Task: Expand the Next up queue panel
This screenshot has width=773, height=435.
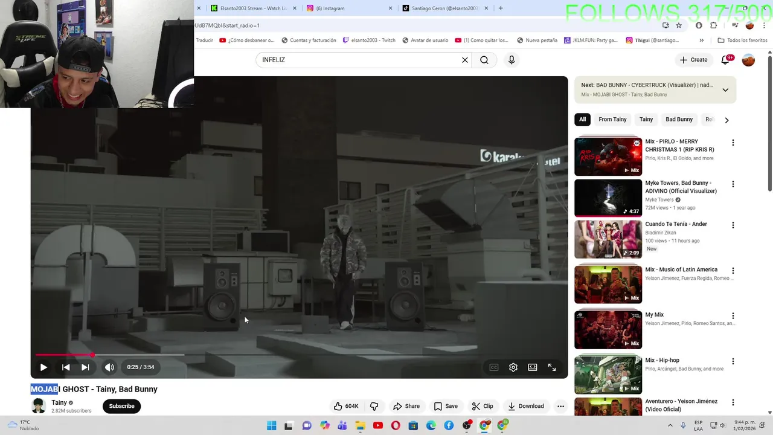Action: point(725,89)
